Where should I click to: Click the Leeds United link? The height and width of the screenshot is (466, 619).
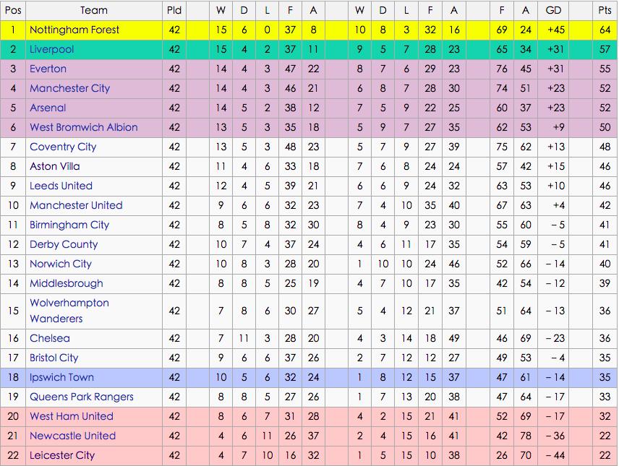click(x=61, y=186)
